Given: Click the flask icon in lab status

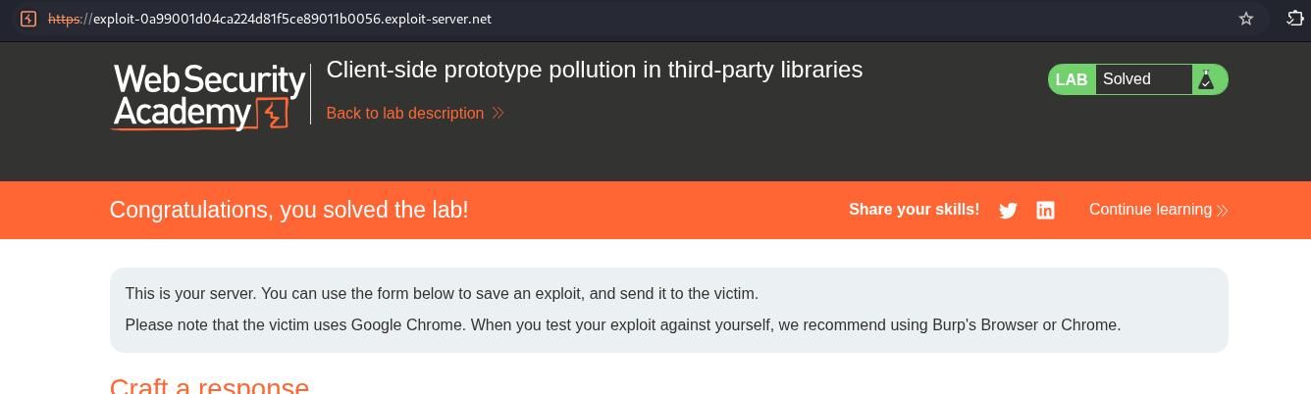Looking at the screenshot, I should [x=1206, y=79].
